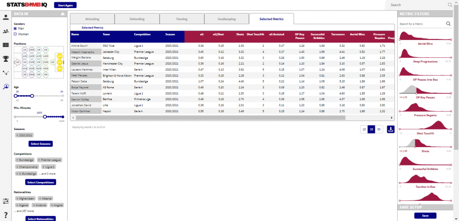
Task: Remove the 1. Bundesliga competition tag
Action: 17,174
